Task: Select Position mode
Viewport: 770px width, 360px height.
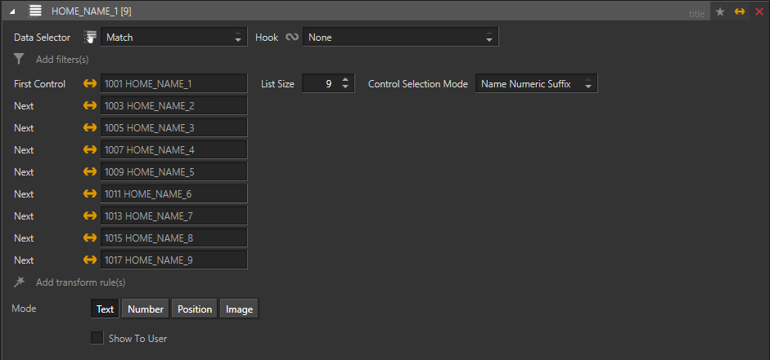Action: click(x=195, y=309)
